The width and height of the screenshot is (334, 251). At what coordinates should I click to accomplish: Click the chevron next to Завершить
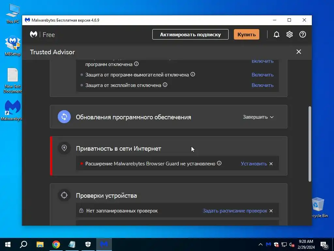coord(272,117)
